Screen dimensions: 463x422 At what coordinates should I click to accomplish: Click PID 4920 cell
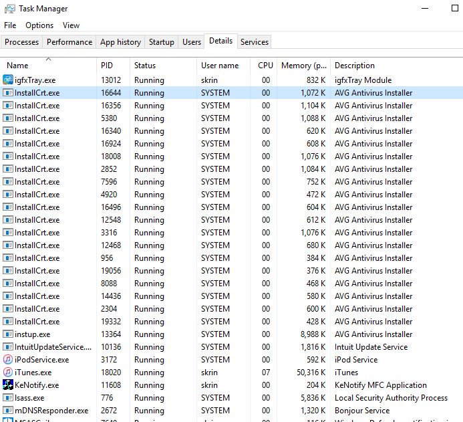109,195
